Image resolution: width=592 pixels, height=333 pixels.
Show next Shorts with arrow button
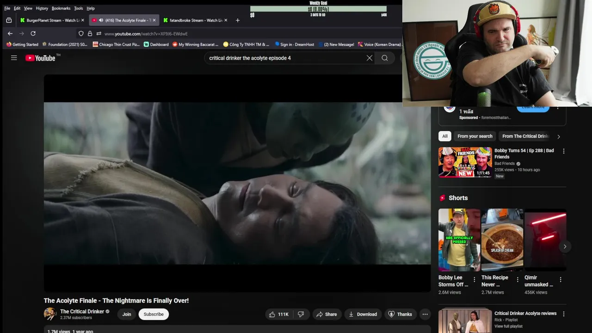[x=565, y=247]
